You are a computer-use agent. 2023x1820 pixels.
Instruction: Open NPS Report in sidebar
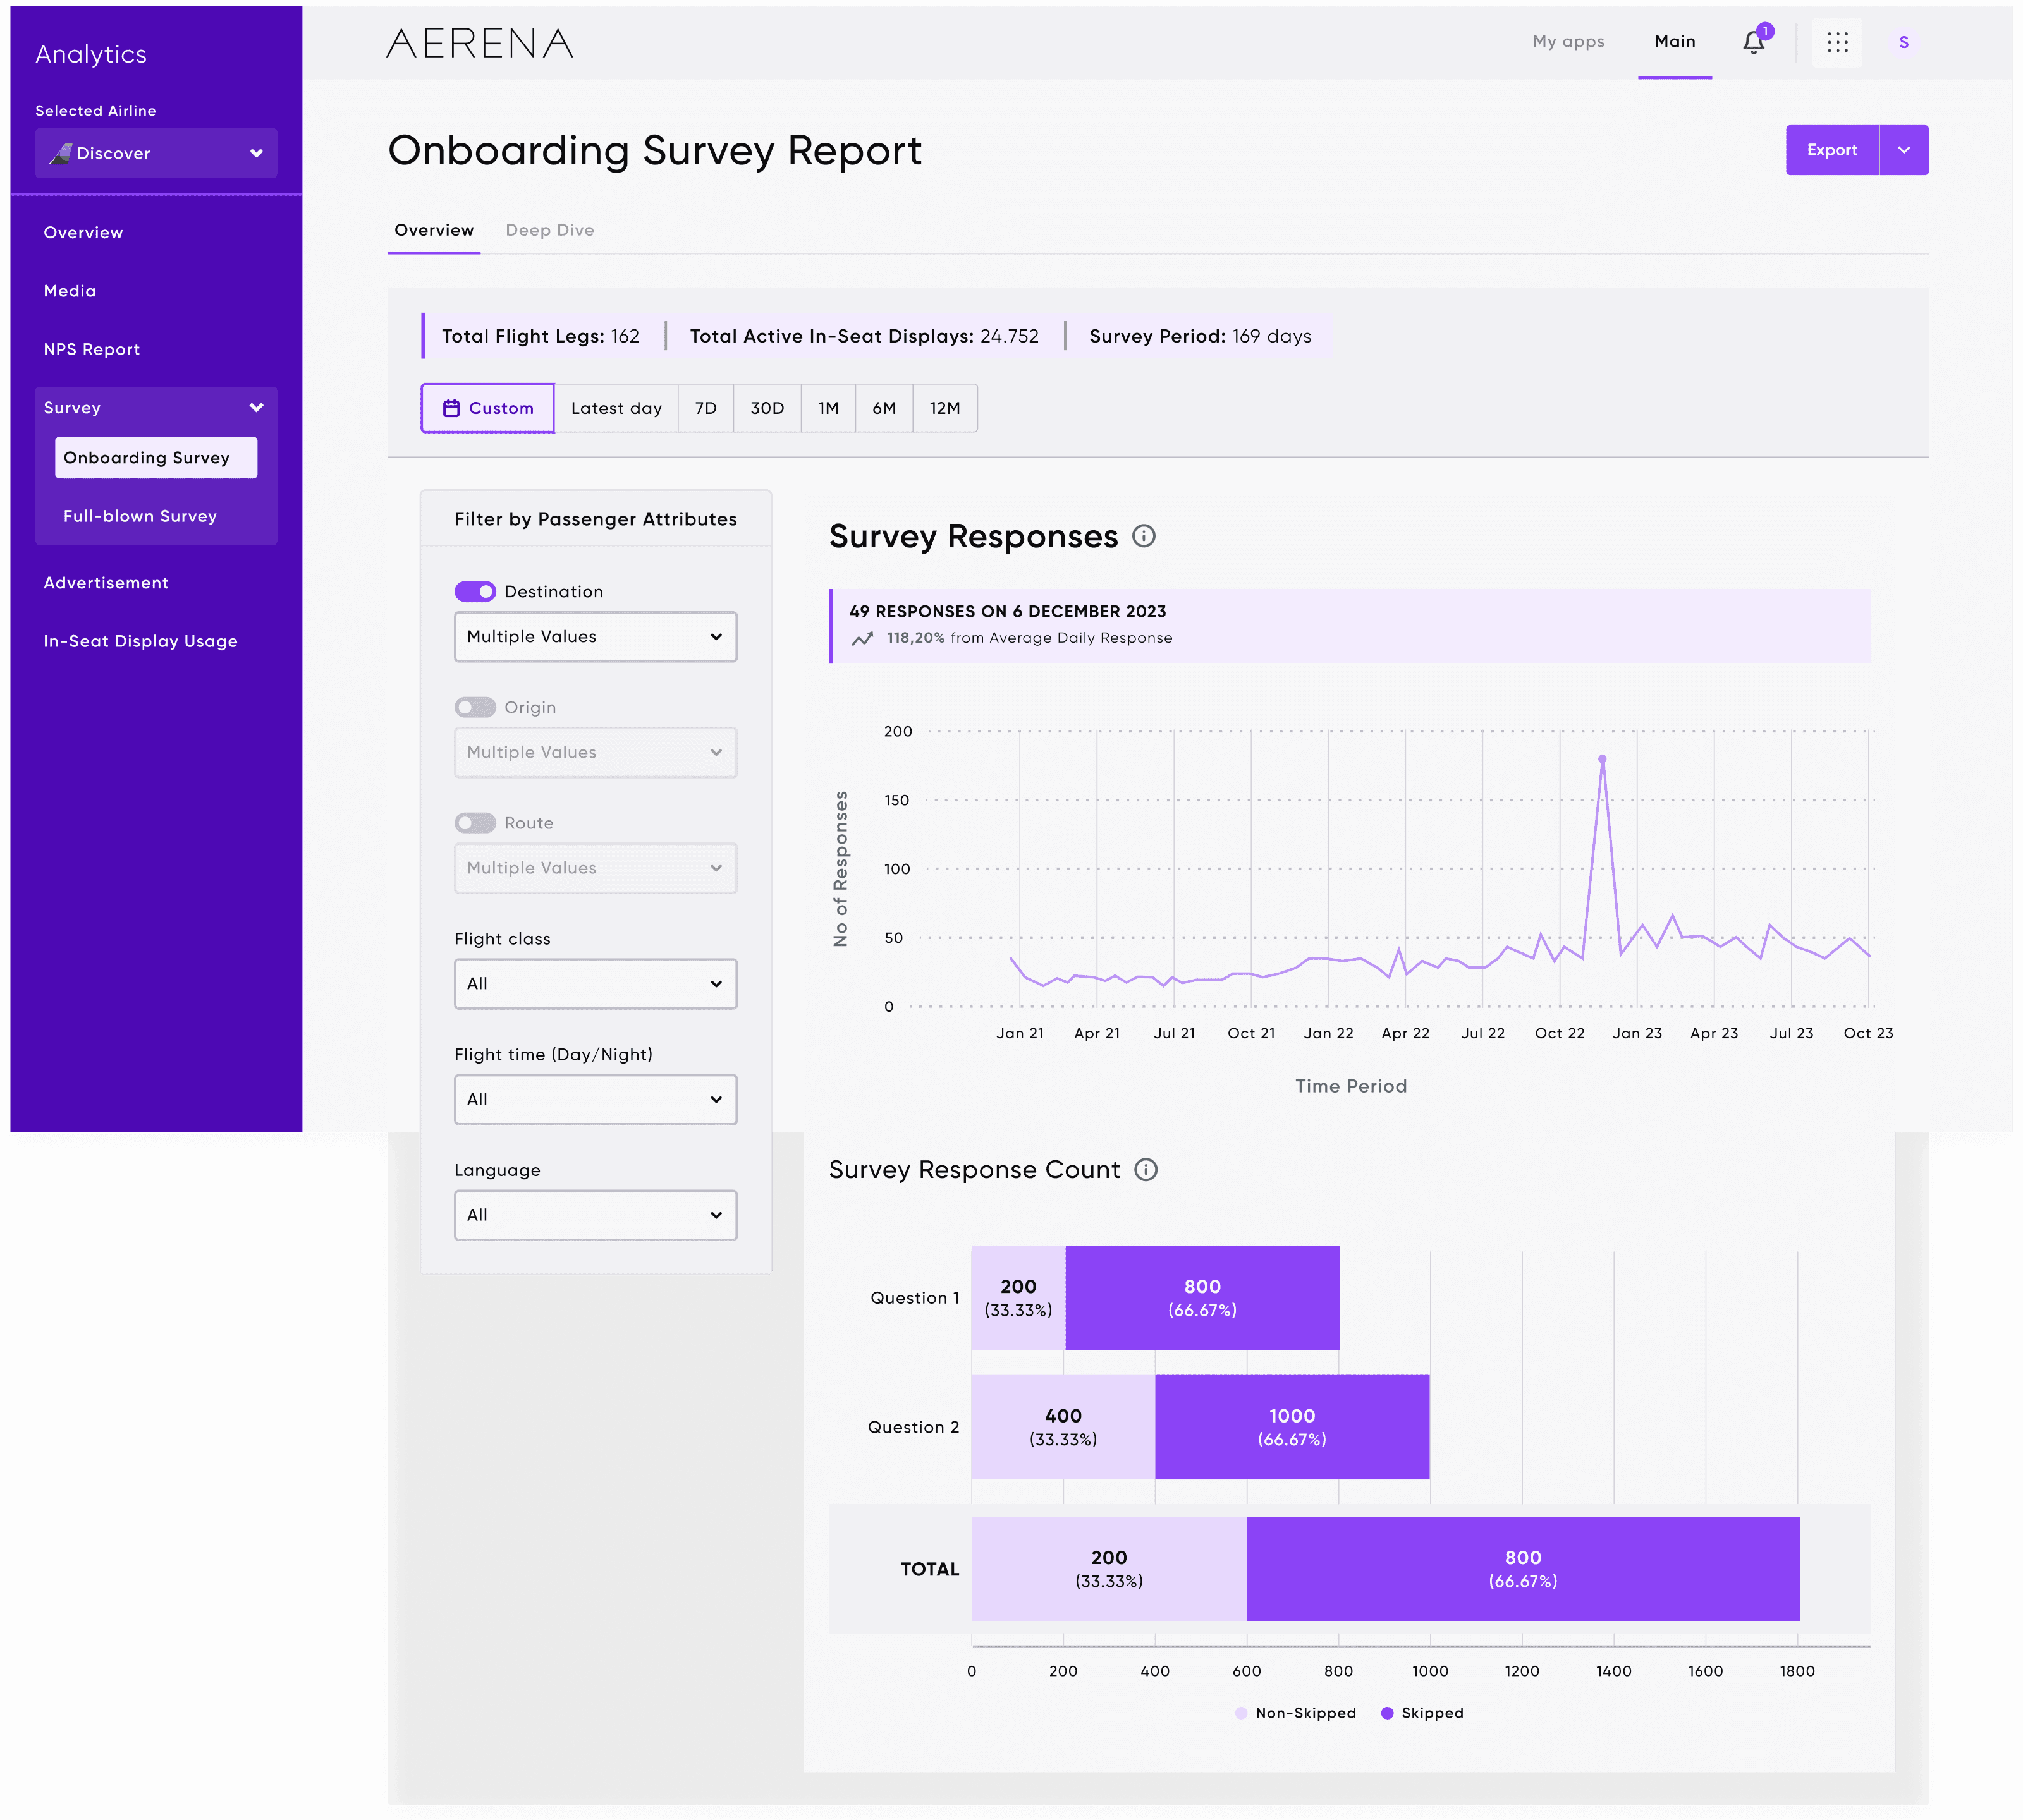(92, 349)
